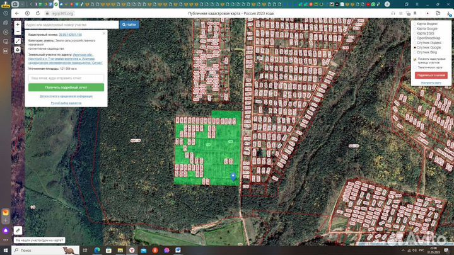Viewport: 454px width, 255px height.
Task: Select the Карта Яндекс radio option
Action: 414,24
